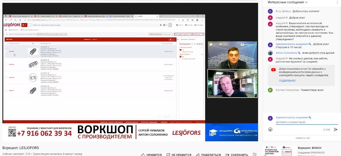Switch to the Zoom browser tab

coord(121,16)
